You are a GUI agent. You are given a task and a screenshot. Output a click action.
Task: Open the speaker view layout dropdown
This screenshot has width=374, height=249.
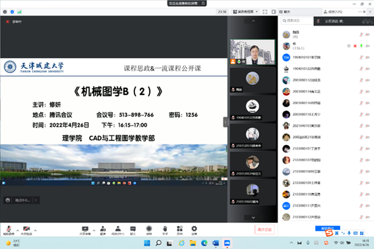[246, 11]
